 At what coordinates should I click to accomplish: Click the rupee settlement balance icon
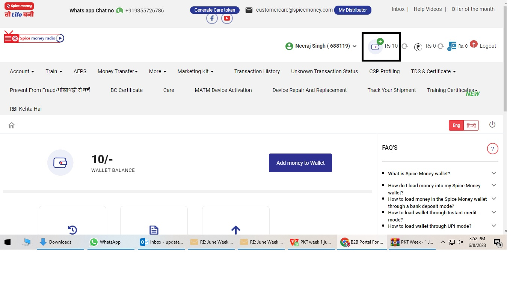tap(418, 47)
